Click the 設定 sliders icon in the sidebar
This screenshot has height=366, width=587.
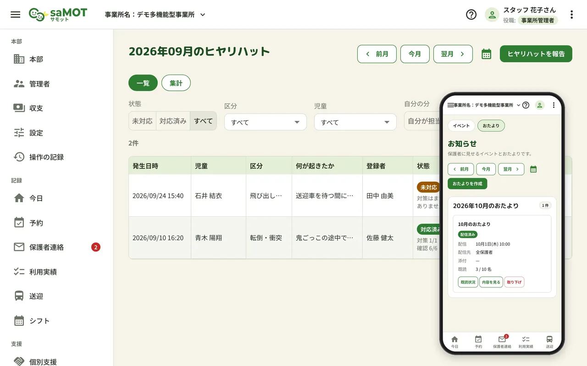pos(19,133)
